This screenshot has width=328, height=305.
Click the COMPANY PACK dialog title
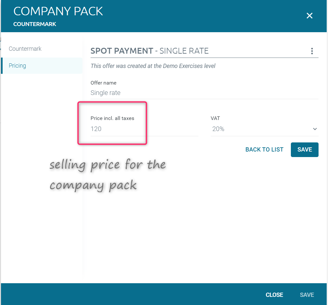[x=58, y=11]
